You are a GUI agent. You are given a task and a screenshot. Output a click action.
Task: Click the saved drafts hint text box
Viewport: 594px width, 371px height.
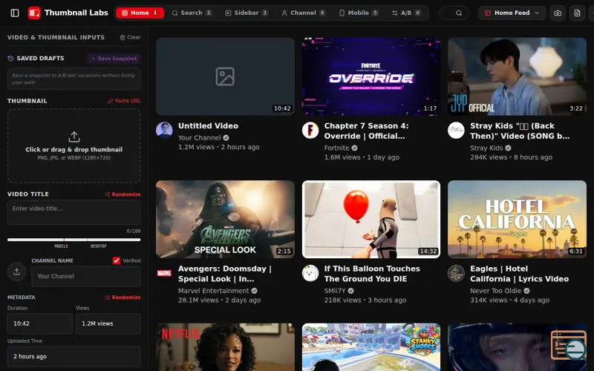click(74, 79)
